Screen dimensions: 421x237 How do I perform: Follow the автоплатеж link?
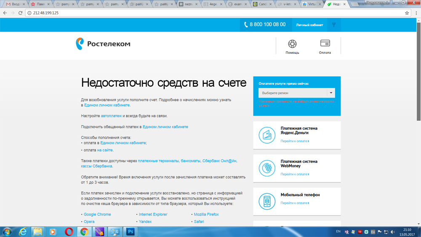[x=111, y=116]
